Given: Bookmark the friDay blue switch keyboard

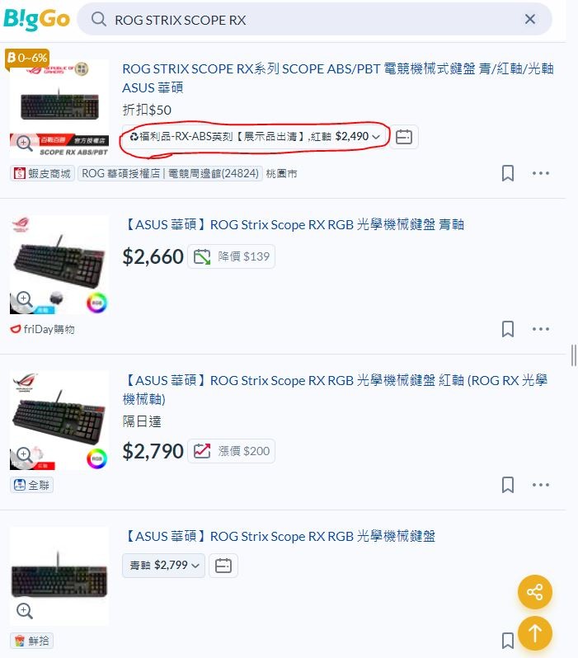Looking at the screenshot, I should point(508,329).
